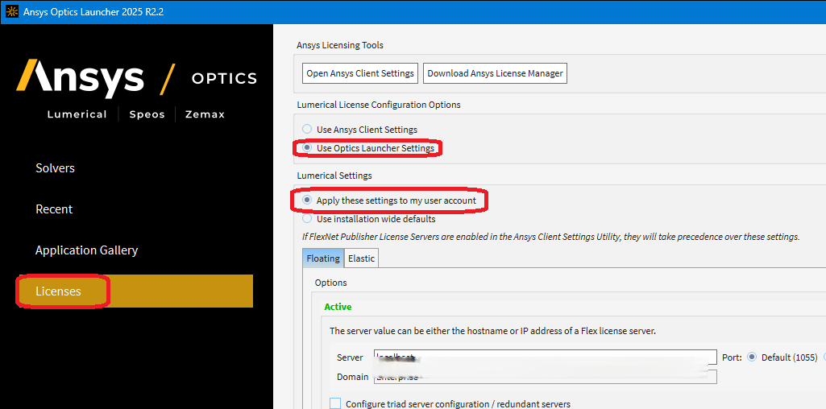
Task: Switch to the Elastic tab
Action: coord(361,258)
